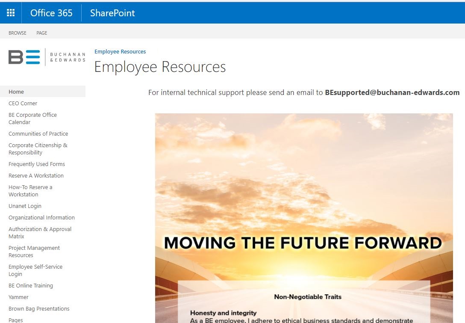Screen dimensions: 465x323
Task: Click Reserve A Workstation
Action: [36, 175]
